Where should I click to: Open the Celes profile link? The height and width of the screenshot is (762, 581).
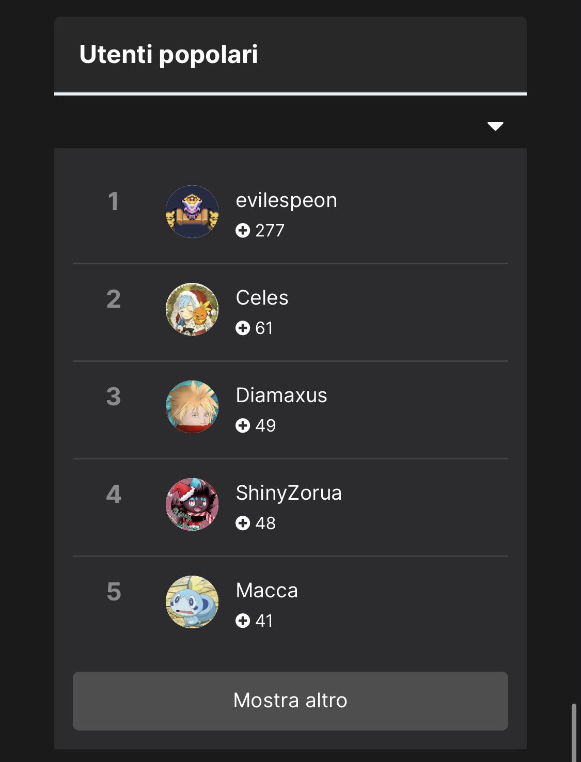(262, 298)
